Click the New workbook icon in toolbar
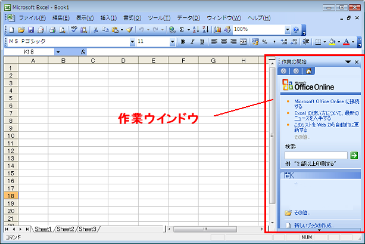This screenshot has width=365, height=244. coord(11,30)
